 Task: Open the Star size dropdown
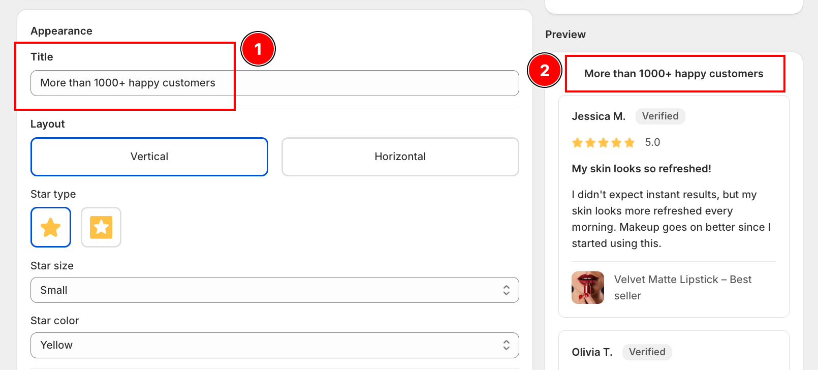(x=275, y=290)
